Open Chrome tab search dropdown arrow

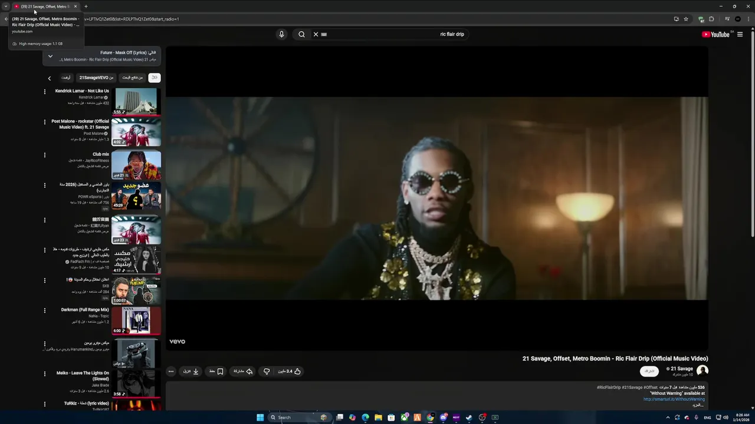click(6, 6)
